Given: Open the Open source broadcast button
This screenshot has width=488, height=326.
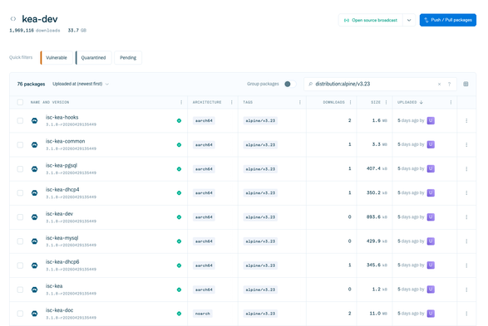Looking at the screenshot, I should pos(371,20).
